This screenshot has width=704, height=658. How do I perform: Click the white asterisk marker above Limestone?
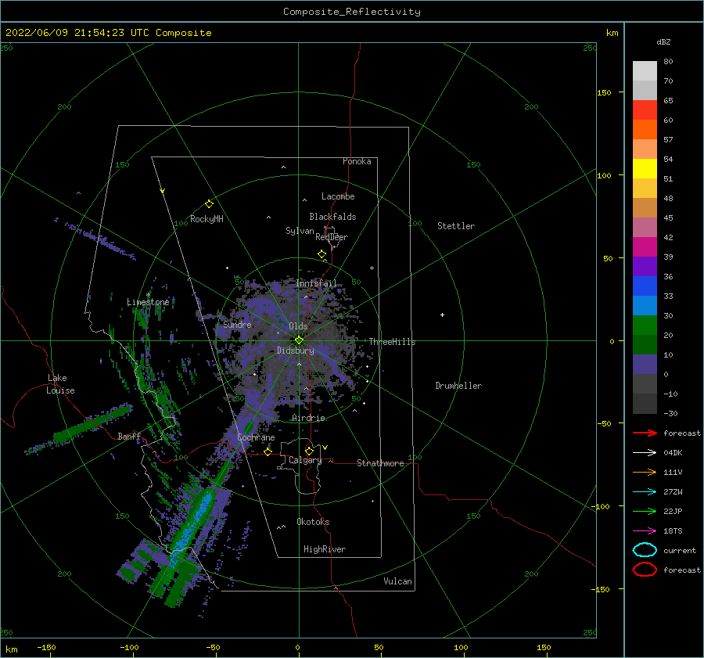point(148,295)
